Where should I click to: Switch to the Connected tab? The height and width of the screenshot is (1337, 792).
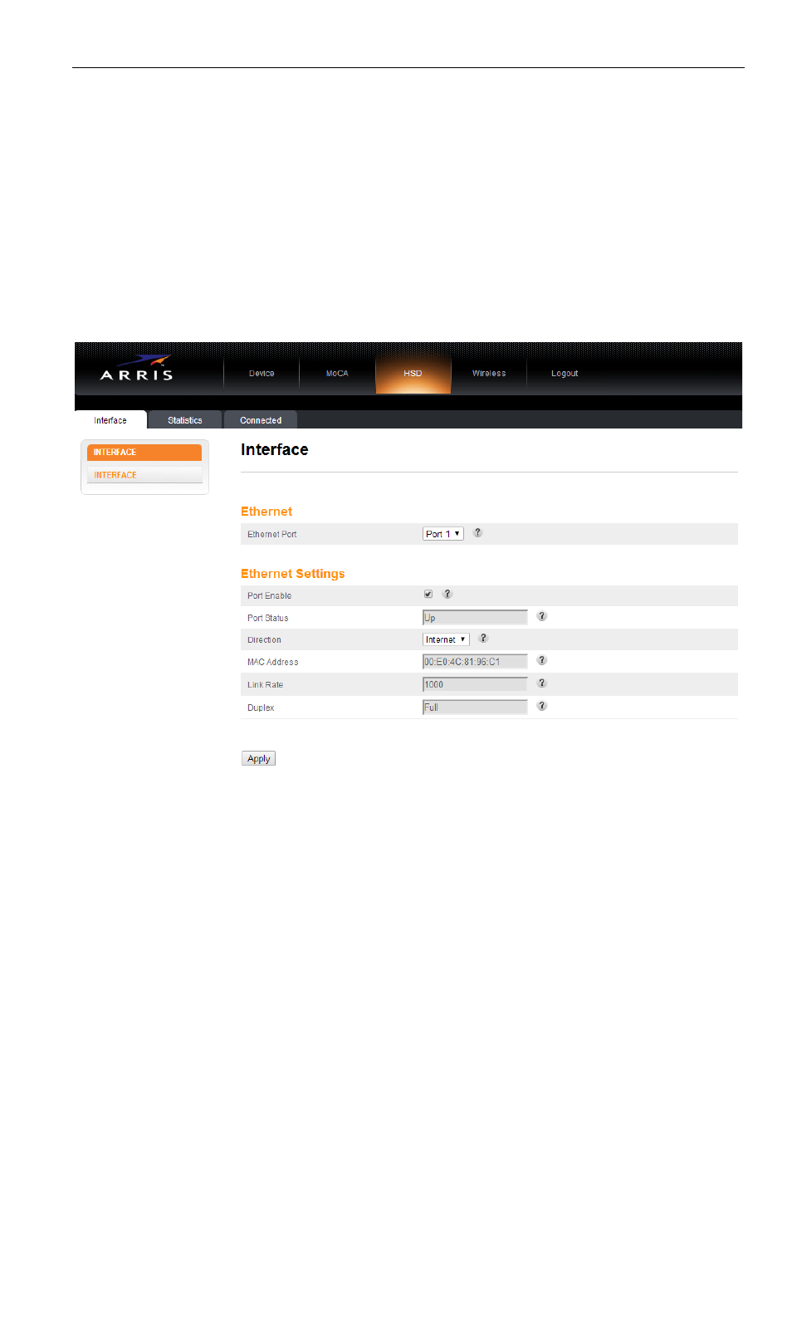click(261, 420)
